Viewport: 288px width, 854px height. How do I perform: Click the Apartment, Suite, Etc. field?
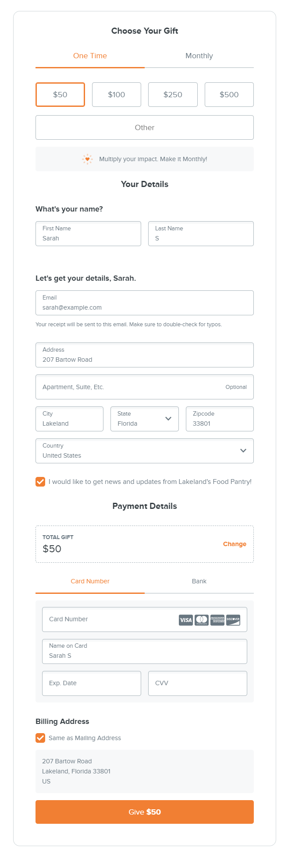point(145,387)
